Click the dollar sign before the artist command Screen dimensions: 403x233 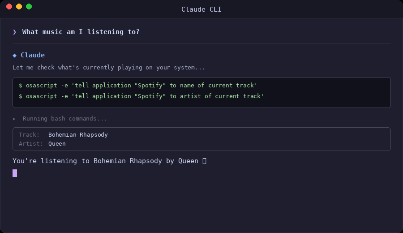click(x=21, y=96)
